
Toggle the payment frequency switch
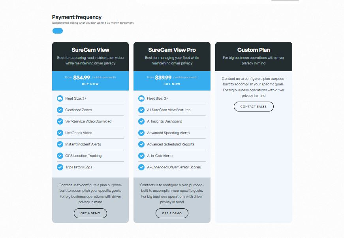pyautogui.click(x=57, y=31)
